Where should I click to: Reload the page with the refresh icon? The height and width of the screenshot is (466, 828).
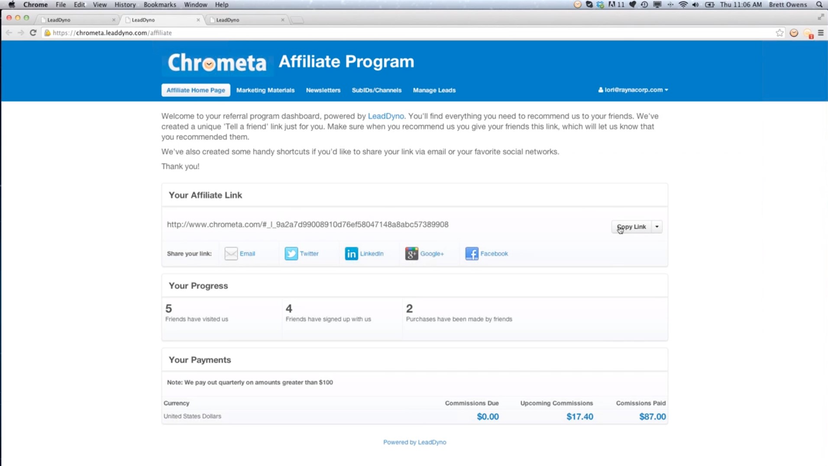33,33
